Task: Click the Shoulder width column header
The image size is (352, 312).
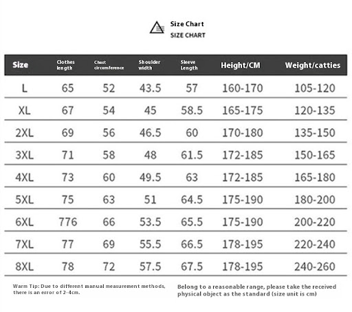Action: pyautogui.click(x=149, y=65)
